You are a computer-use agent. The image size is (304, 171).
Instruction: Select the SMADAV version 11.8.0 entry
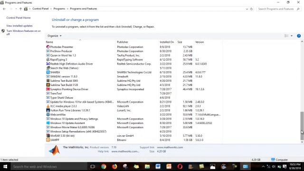(x=134, y=76)
